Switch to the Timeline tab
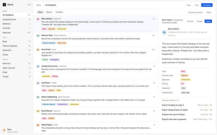217x135 pixels. point(59,12)
